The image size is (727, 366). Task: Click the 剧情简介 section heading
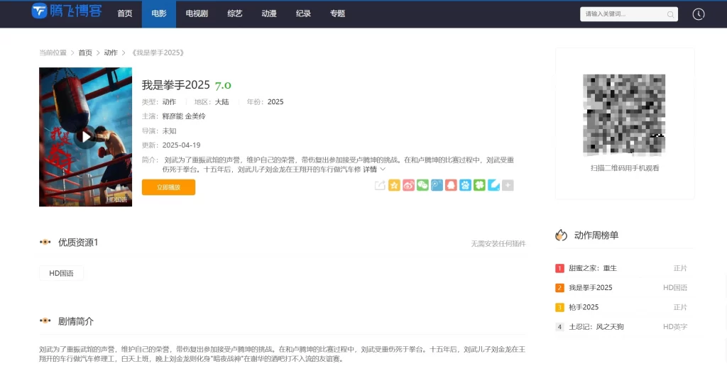[x=75, y=321]
